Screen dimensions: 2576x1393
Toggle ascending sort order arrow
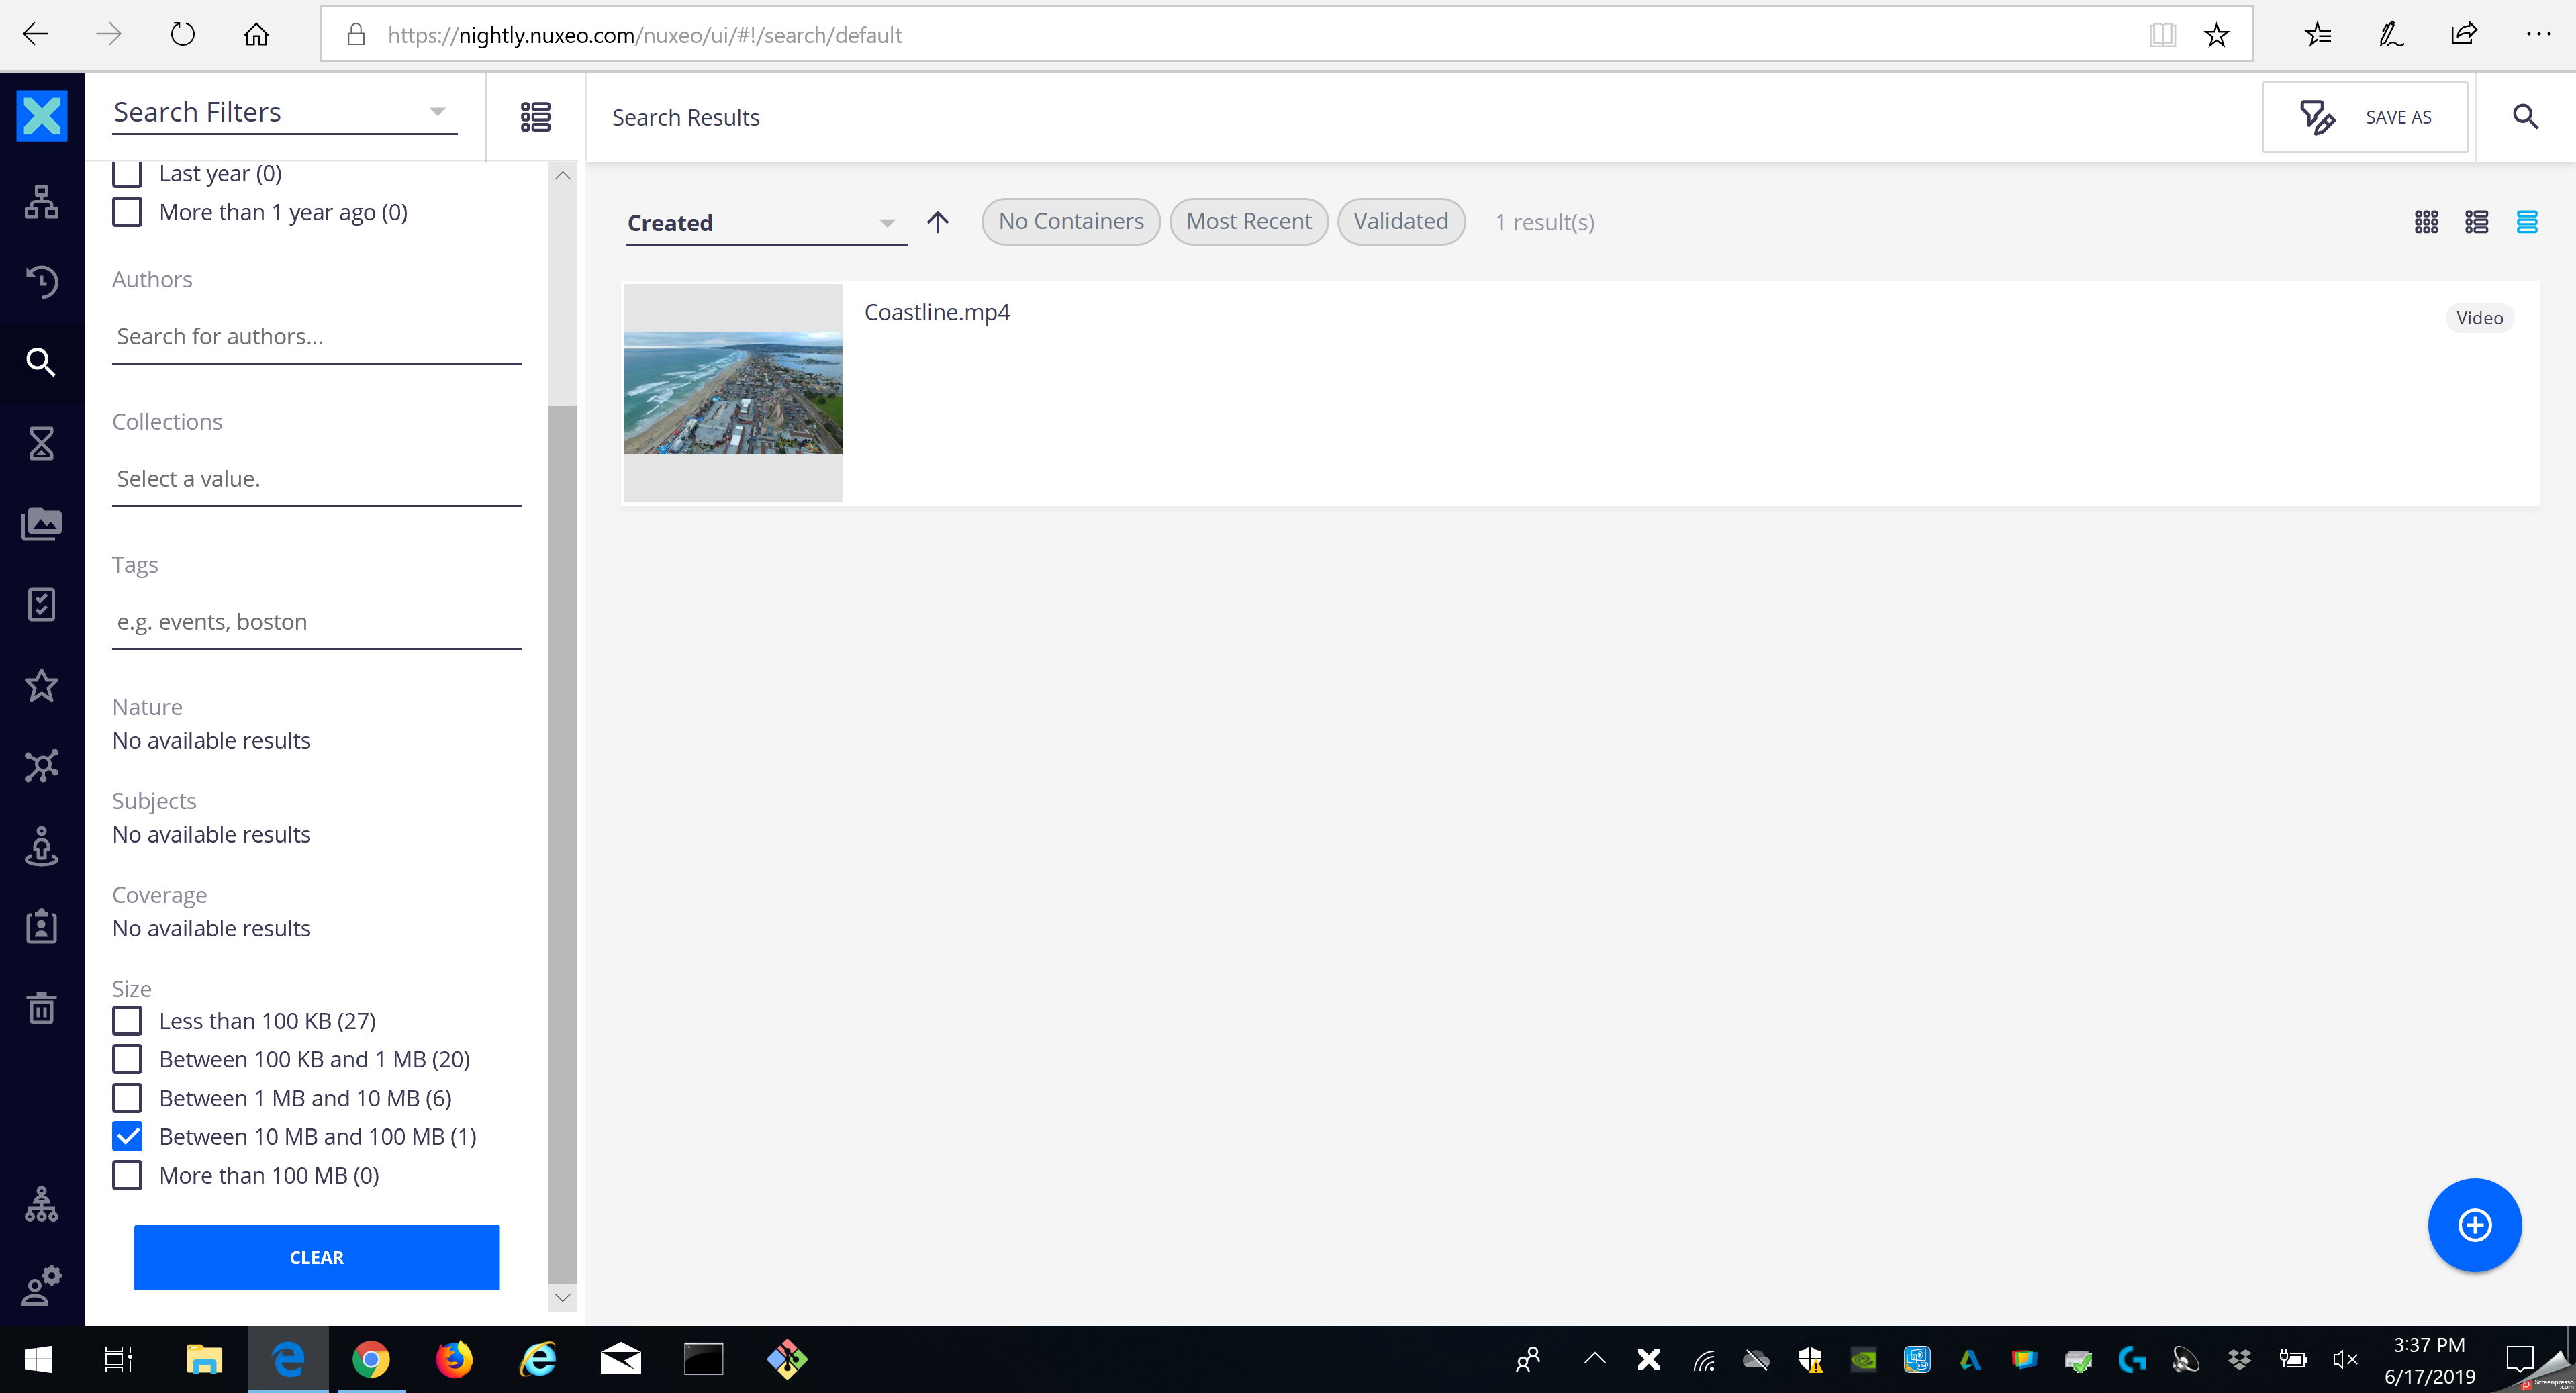pyautogui.click(x=937, y=222)
